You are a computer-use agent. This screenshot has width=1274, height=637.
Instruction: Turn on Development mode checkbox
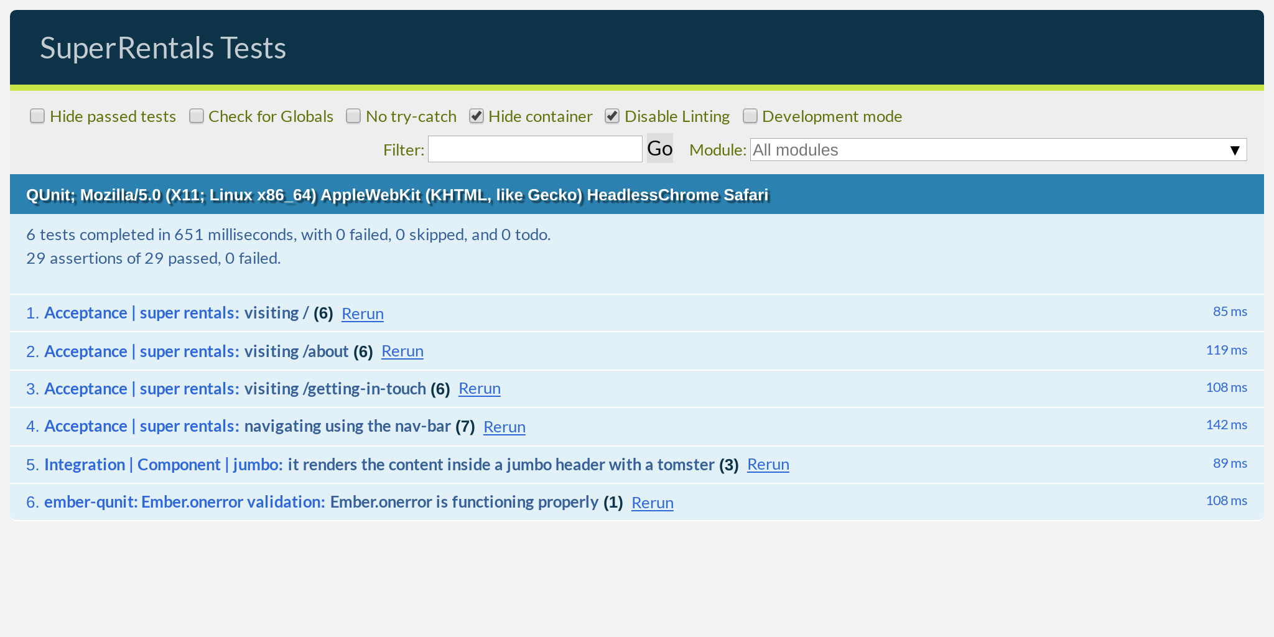pos(750,116)
